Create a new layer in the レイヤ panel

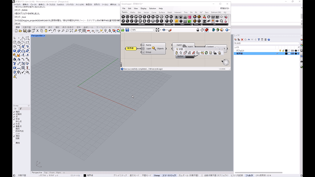pyautogui.click(x=235, y=40)
